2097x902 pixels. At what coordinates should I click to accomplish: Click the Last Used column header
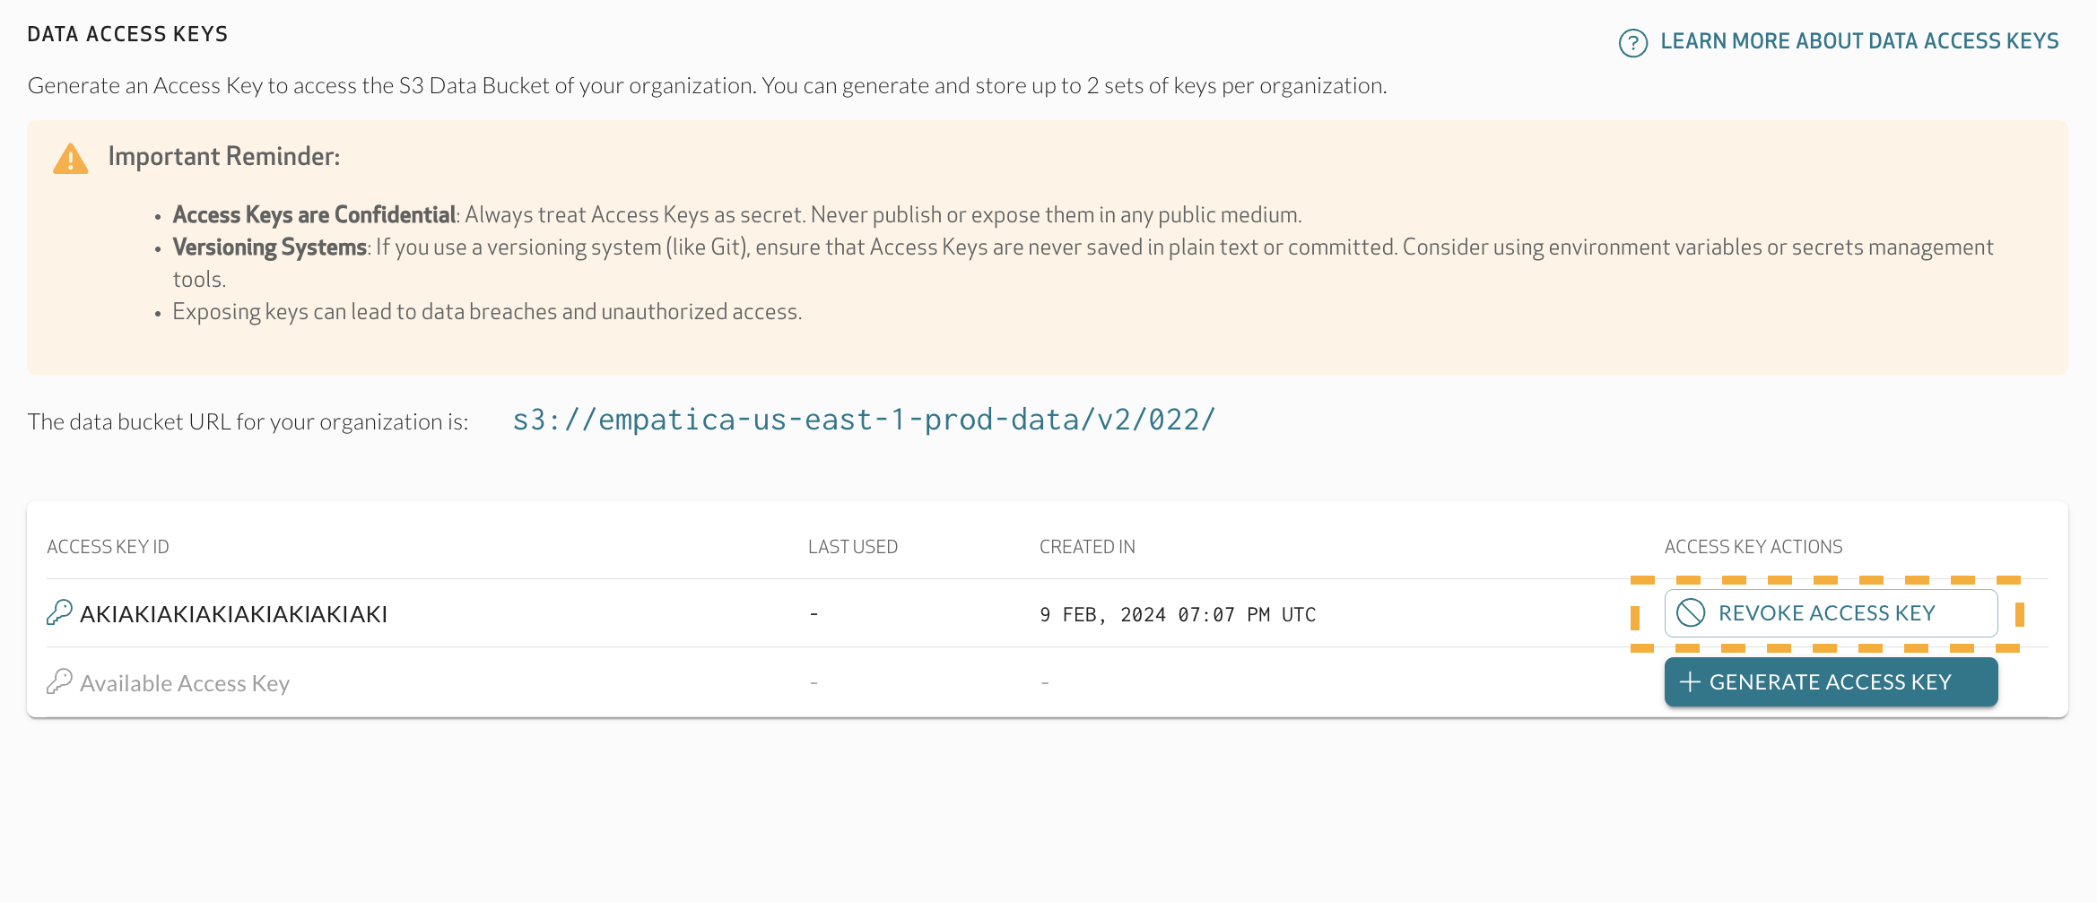[x=852, y=546]
